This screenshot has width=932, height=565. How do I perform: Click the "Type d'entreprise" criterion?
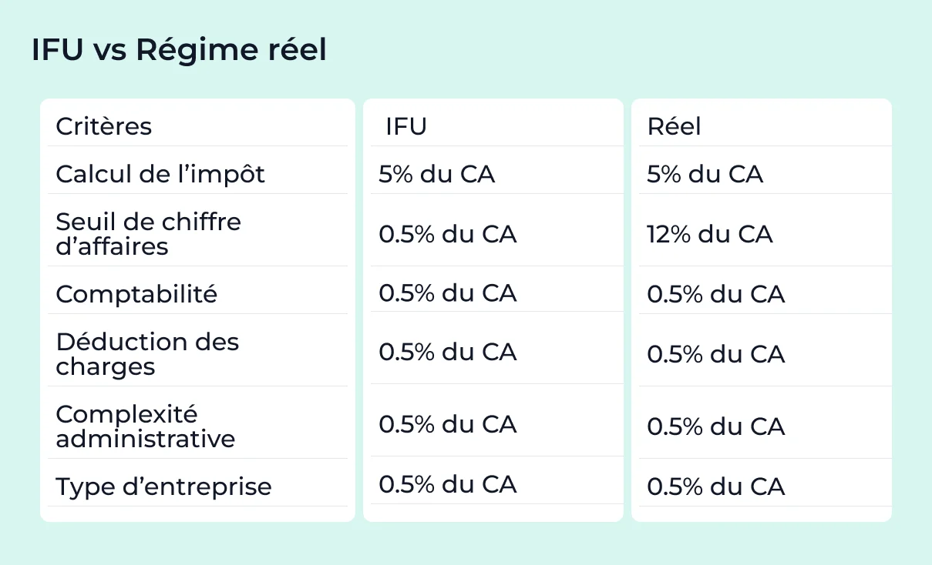point(163,486)
